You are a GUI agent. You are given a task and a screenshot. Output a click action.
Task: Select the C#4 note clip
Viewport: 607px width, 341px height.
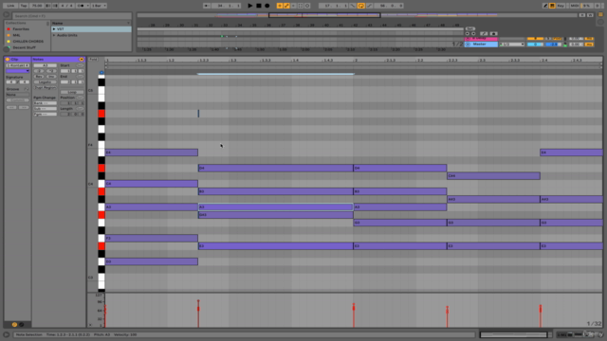tap(493, 176)
